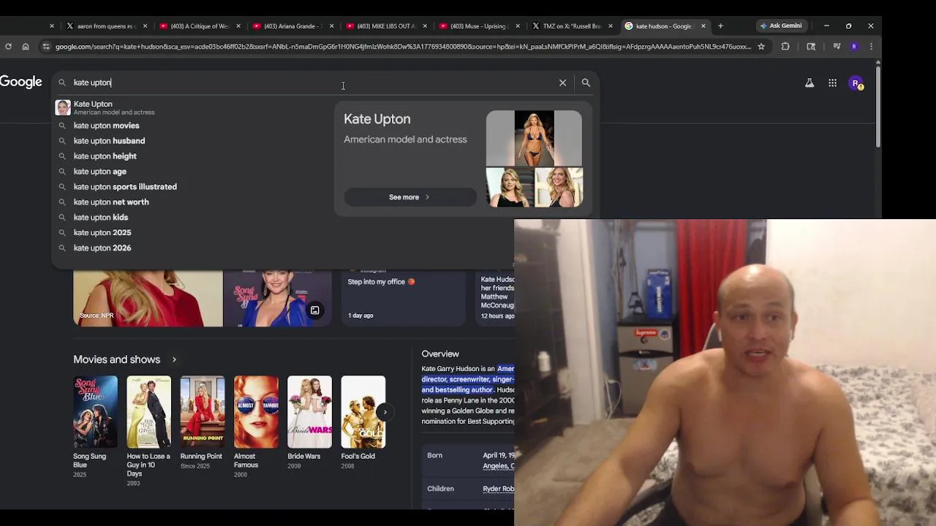Image resolution: width=936 pixels, height=526 pixels.
Task: Close the Muse - Uprising tab
Action: coord(518,26)
